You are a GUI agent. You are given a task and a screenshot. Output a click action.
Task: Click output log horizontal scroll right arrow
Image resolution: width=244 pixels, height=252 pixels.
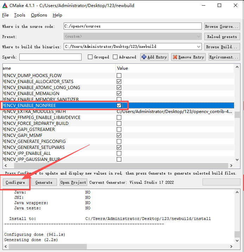(231, 246)
